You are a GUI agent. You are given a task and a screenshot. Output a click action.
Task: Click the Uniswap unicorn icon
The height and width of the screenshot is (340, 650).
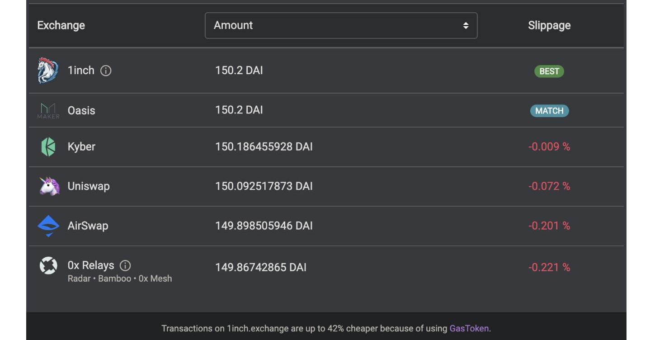[x=49, y=186]
